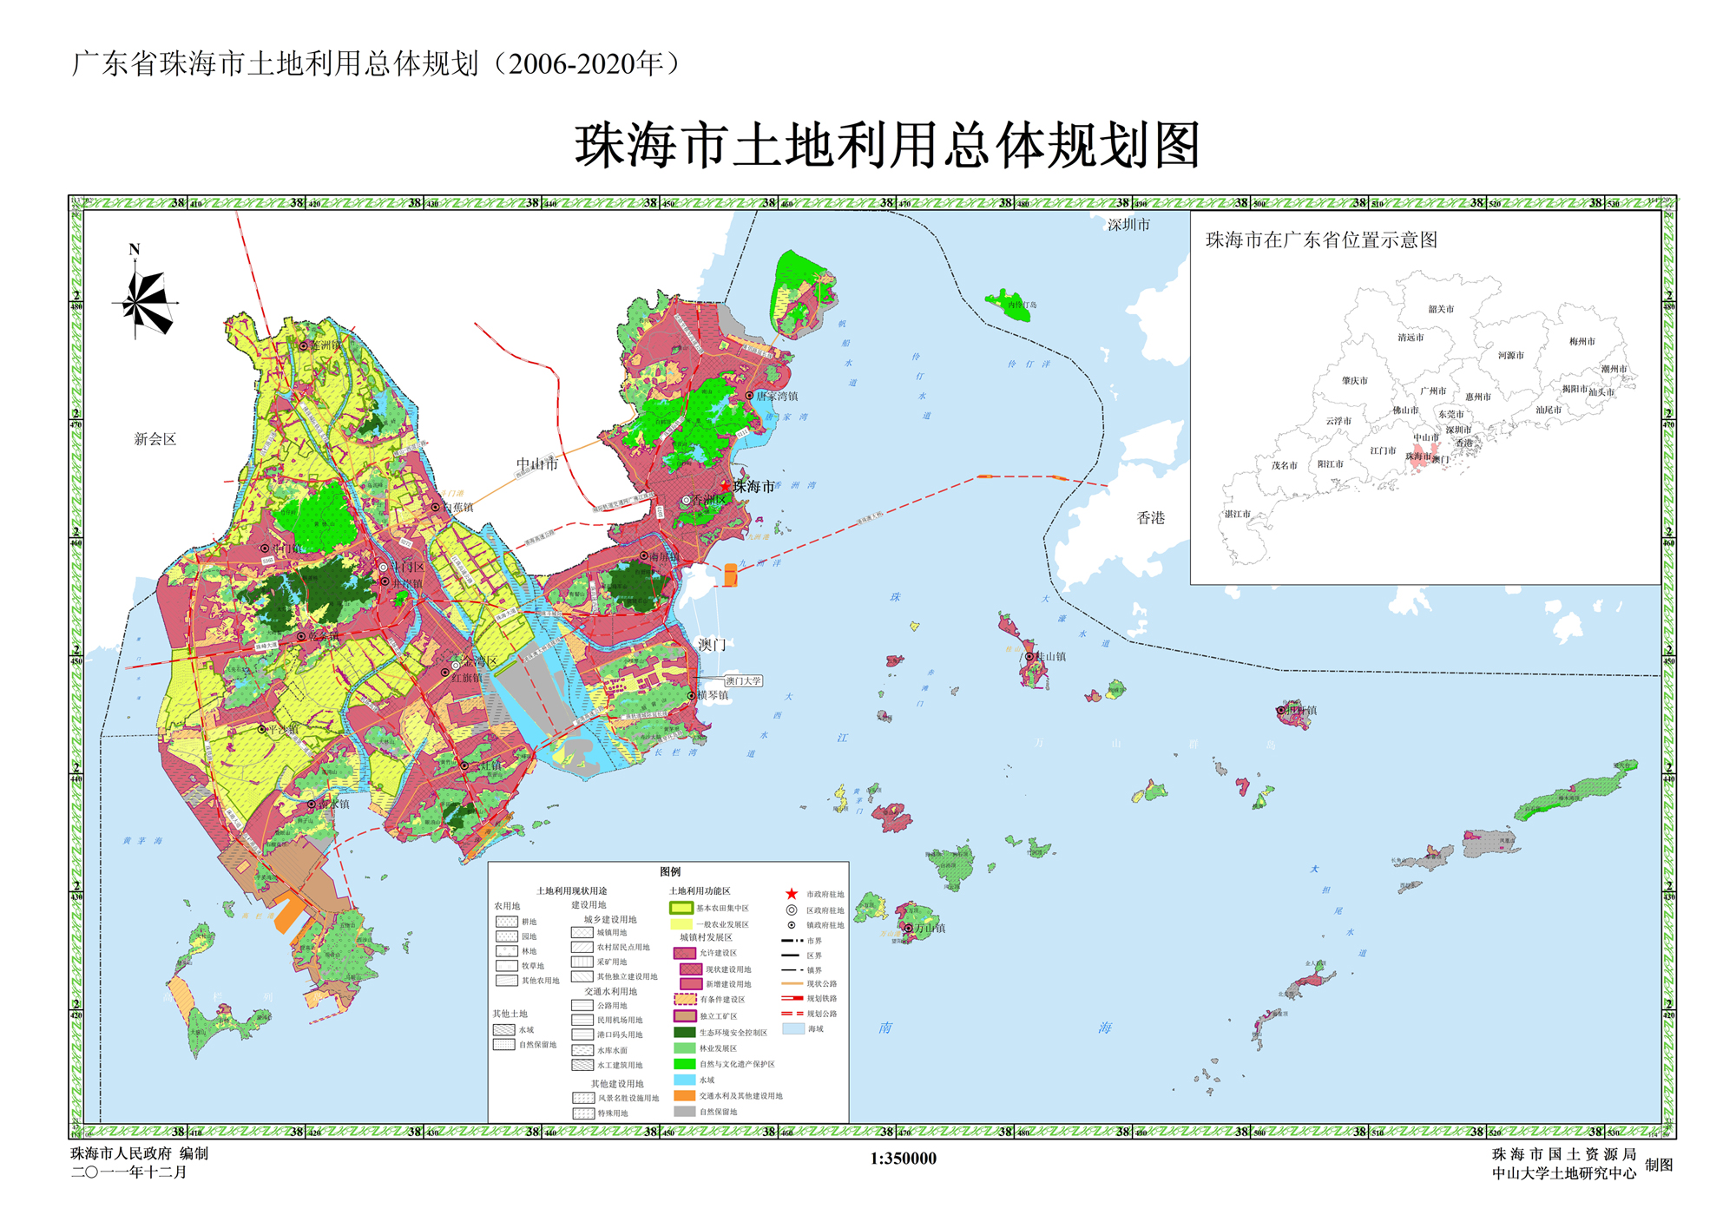Pick the light green 林业发展区 swatch

coord(685,1048)
